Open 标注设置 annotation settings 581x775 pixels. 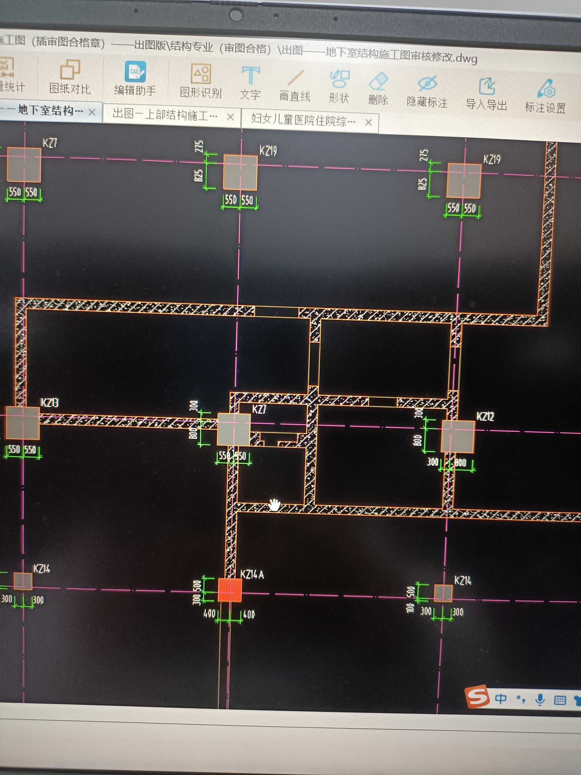coord(545,97)
